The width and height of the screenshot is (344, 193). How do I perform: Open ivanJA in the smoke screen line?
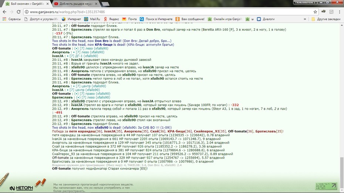pos(77,60)
